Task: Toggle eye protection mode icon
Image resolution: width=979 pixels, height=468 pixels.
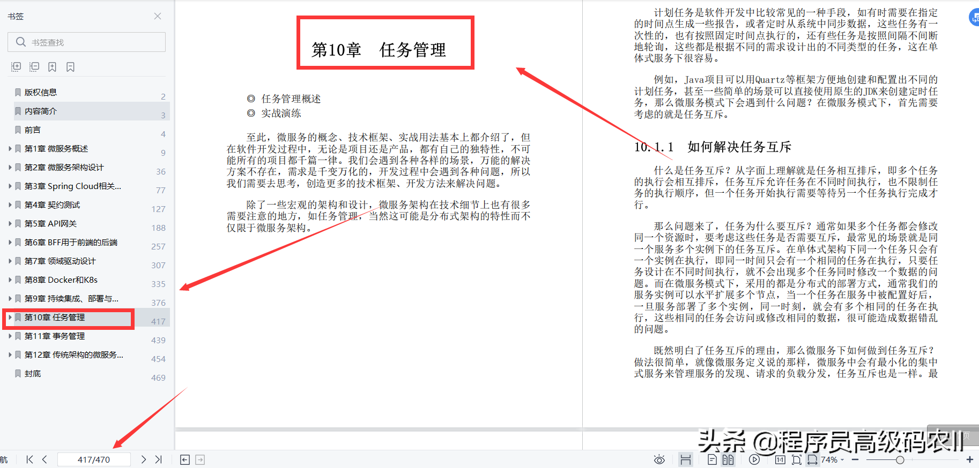Action: tap(659, 459)
